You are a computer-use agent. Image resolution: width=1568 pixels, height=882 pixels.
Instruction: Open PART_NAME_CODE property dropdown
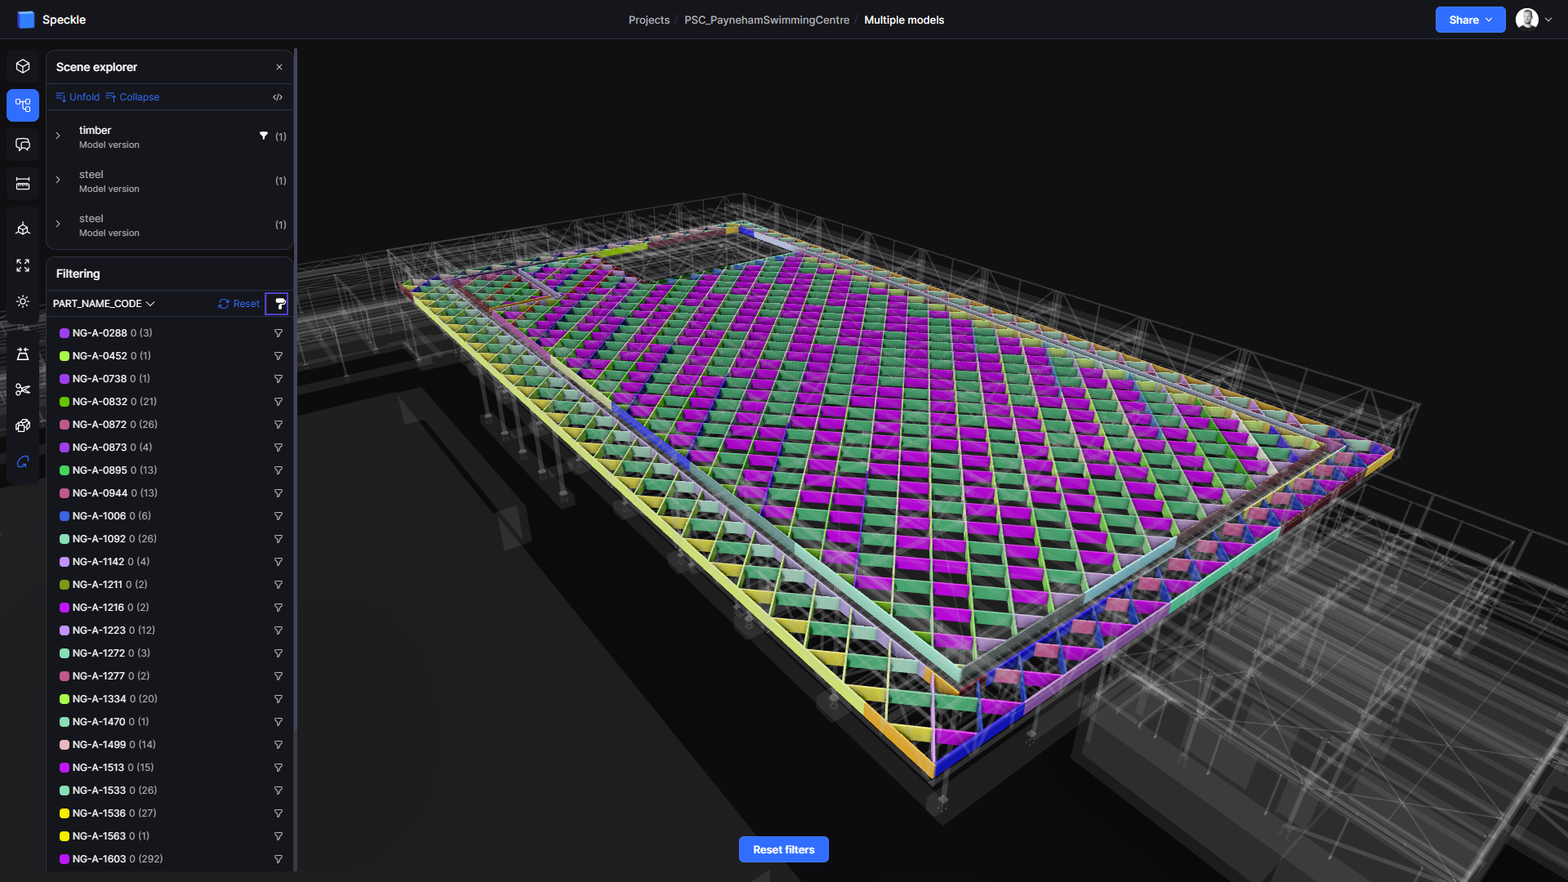[104, 304]
